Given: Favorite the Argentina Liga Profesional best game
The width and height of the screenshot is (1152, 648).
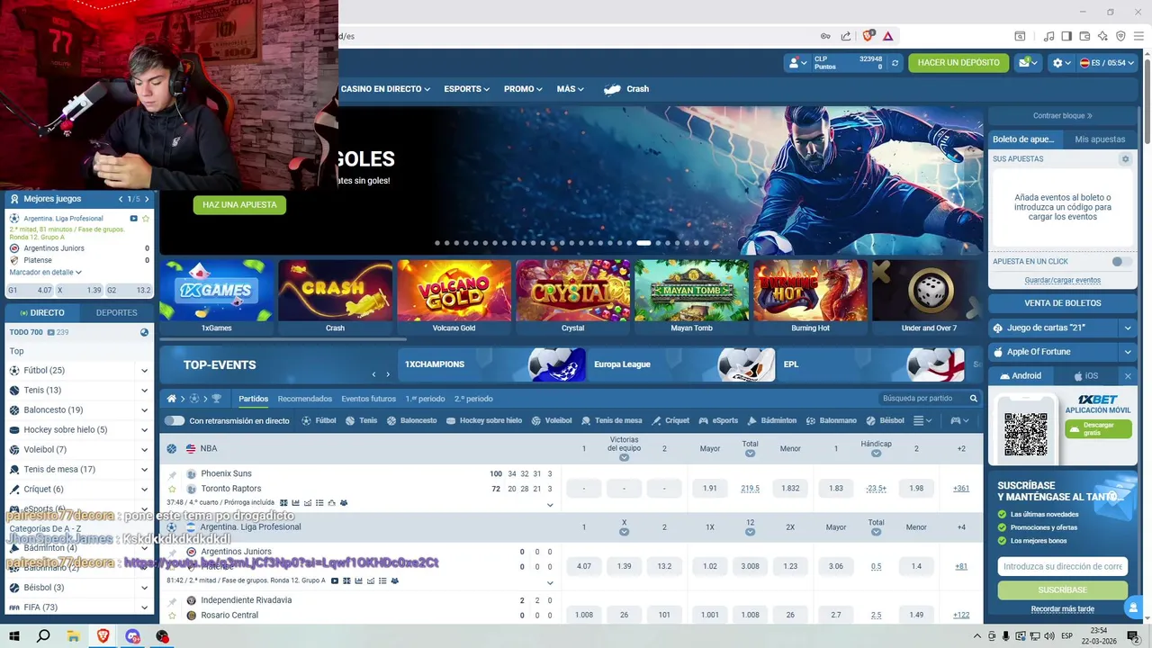Looking at the screenshot, I should (146, 219).
